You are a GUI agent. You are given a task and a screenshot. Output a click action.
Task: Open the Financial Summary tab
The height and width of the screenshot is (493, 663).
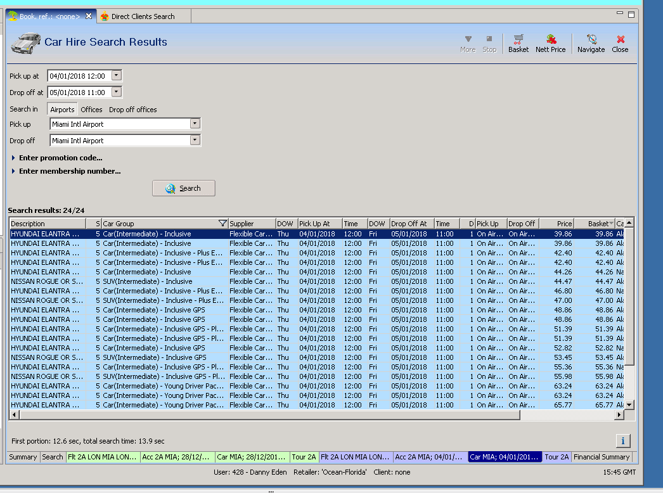point(602,457)
